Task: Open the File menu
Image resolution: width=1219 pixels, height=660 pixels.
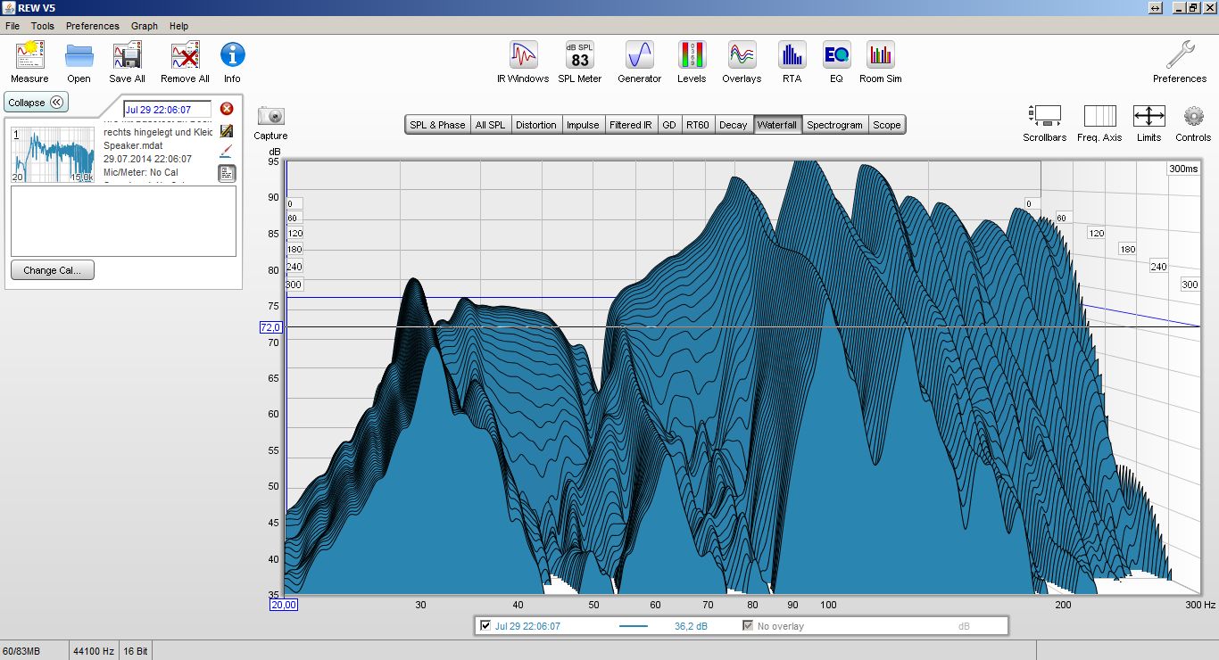Action: (x=14, y=26)
